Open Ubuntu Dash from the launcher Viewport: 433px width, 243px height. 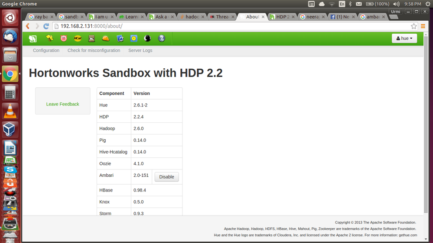10,18
